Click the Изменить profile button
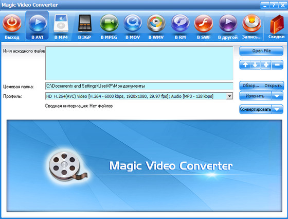288x219 pixels. coord(255,96)
